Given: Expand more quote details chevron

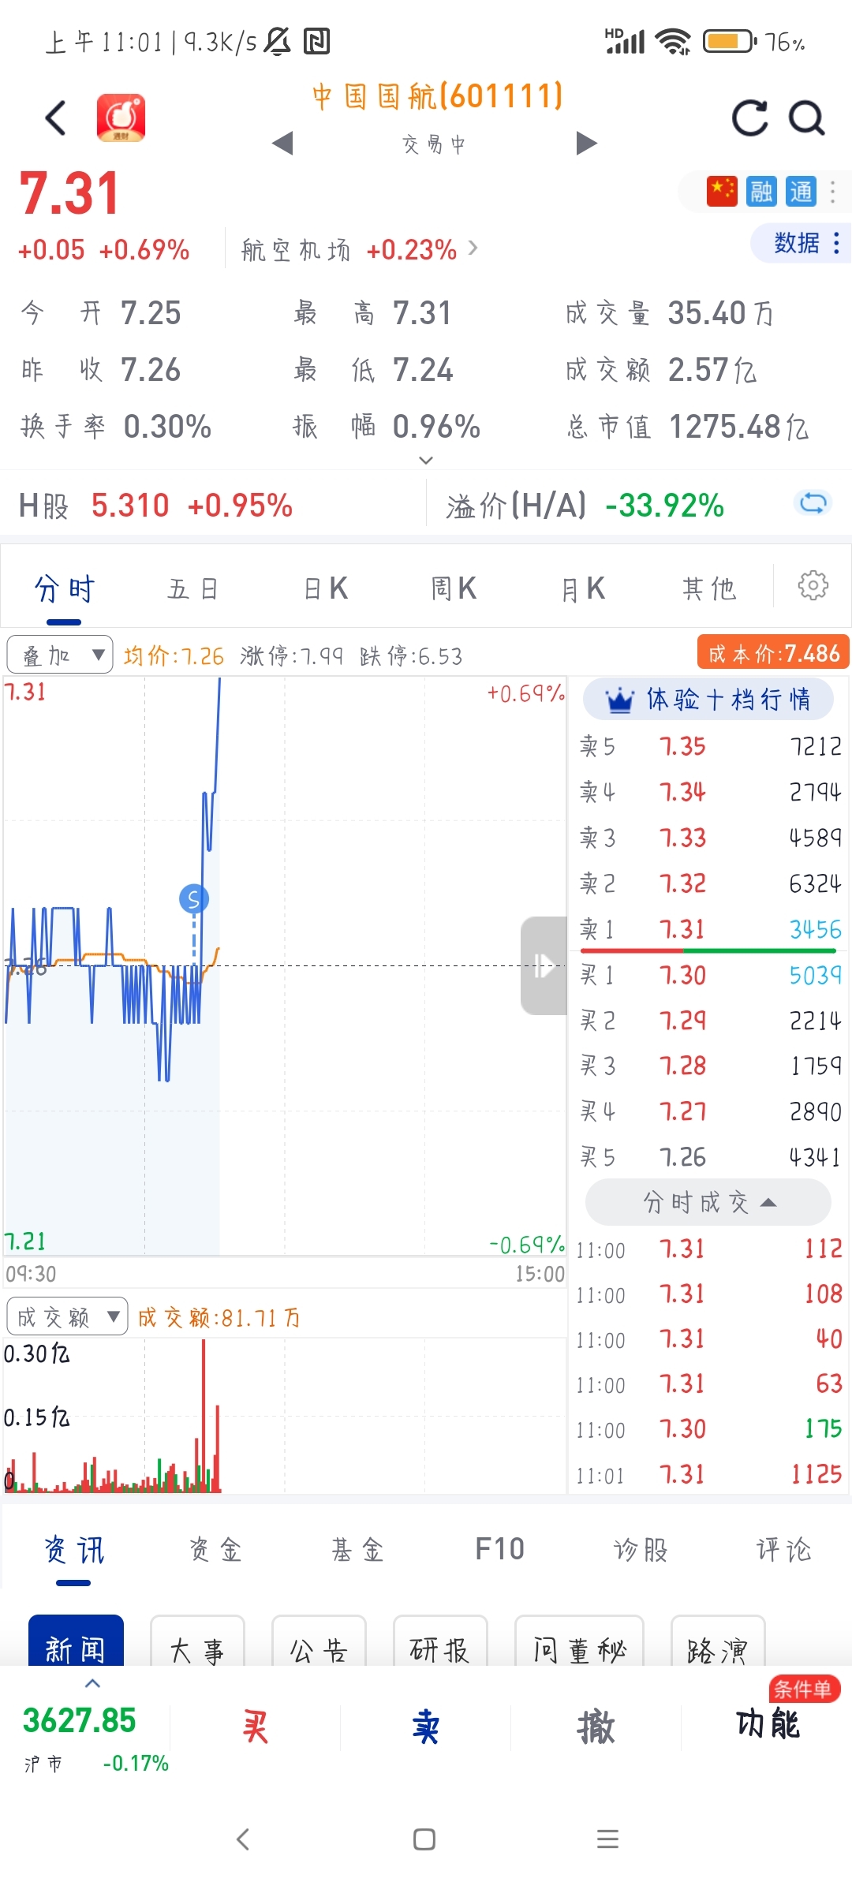Looking at the screenshot, I should [426, 460].
